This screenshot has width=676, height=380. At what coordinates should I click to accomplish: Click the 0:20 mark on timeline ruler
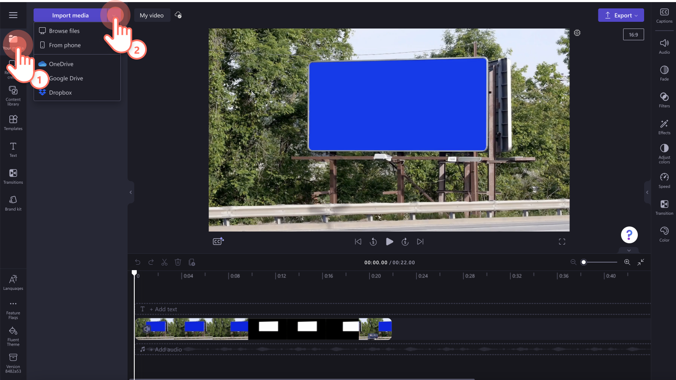[376, 276]
